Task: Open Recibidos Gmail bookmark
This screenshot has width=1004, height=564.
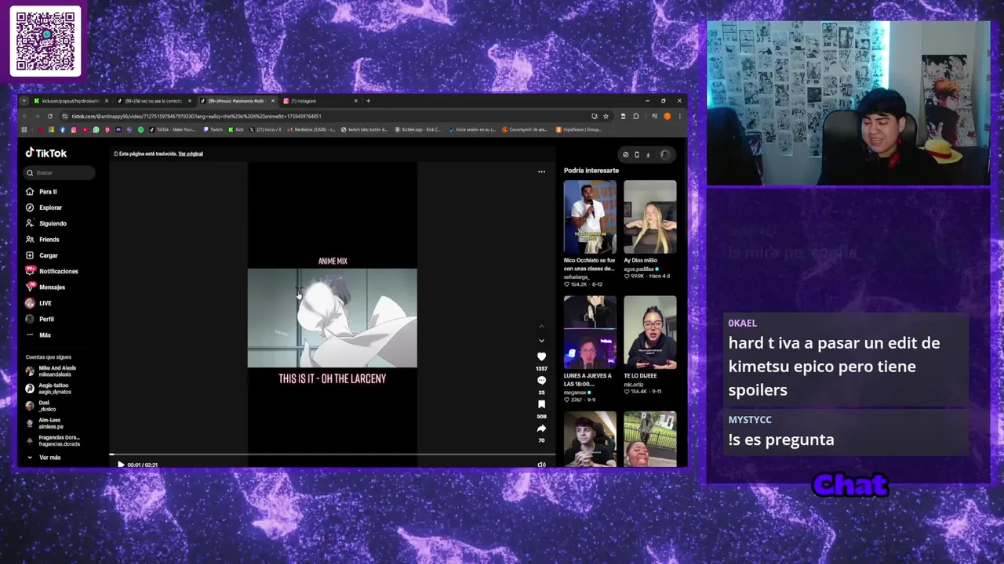Action: (313, 129)
